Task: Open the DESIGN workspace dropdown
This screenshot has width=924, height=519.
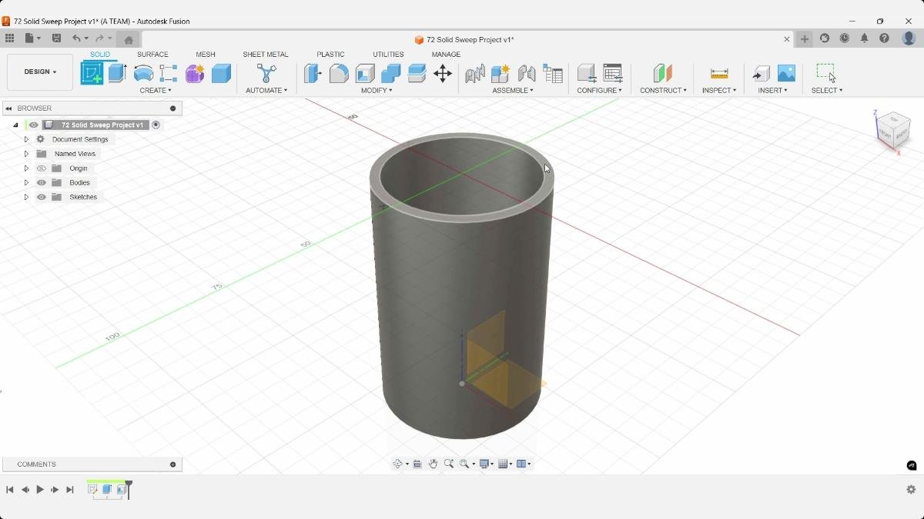Action: [x=40, y=72]
